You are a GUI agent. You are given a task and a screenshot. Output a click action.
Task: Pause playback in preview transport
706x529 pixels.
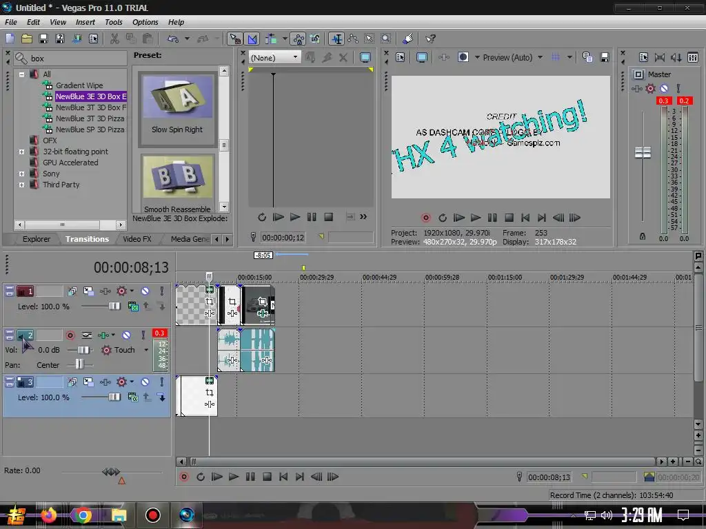point(492,218)
